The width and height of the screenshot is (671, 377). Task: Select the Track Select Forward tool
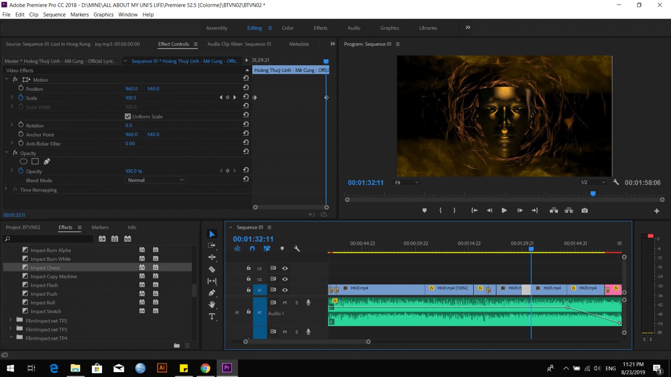(x=212, y=246)
